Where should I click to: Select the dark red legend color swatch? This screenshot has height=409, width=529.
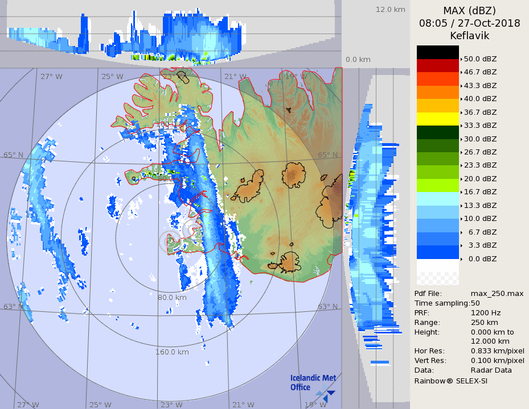point(437,65)
